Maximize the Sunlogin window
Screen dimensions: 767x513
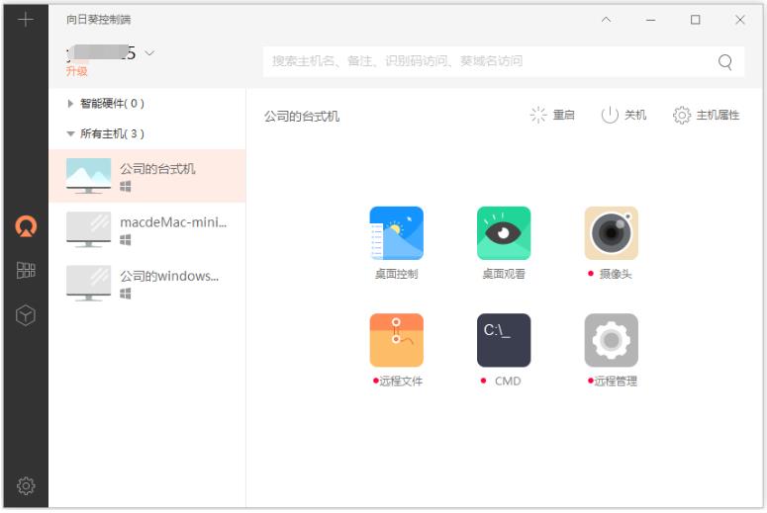pos(695,20)
